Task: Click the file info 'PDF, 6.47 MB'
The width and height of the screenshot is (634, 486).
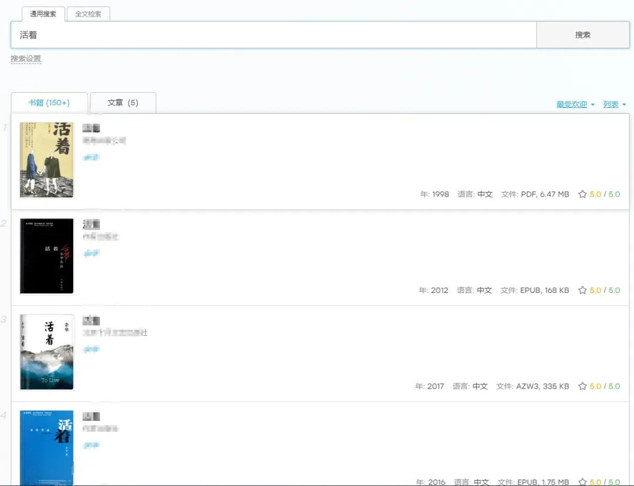Action: [545, 194]
